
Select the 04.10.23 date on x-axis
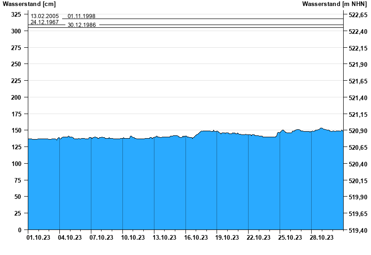(x=70, y=238)
